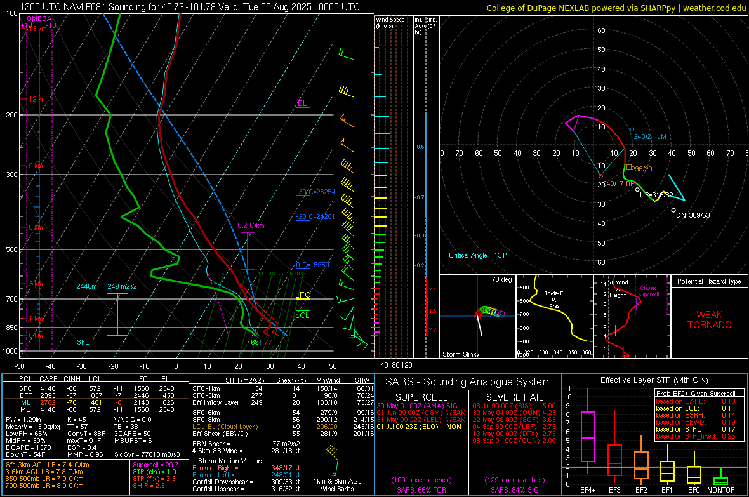Click the EL marker label on the skew-T

tap(302, 103)
